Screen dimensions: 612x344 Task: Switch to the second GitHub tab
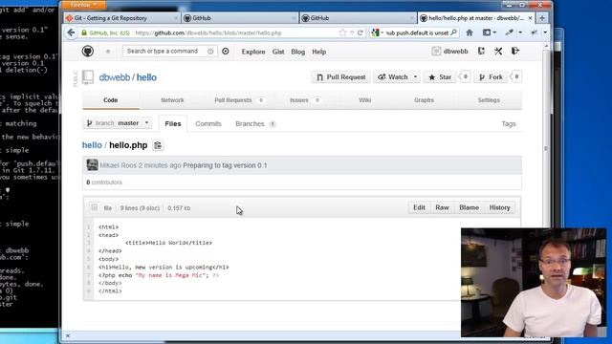(x=358, y=18)
